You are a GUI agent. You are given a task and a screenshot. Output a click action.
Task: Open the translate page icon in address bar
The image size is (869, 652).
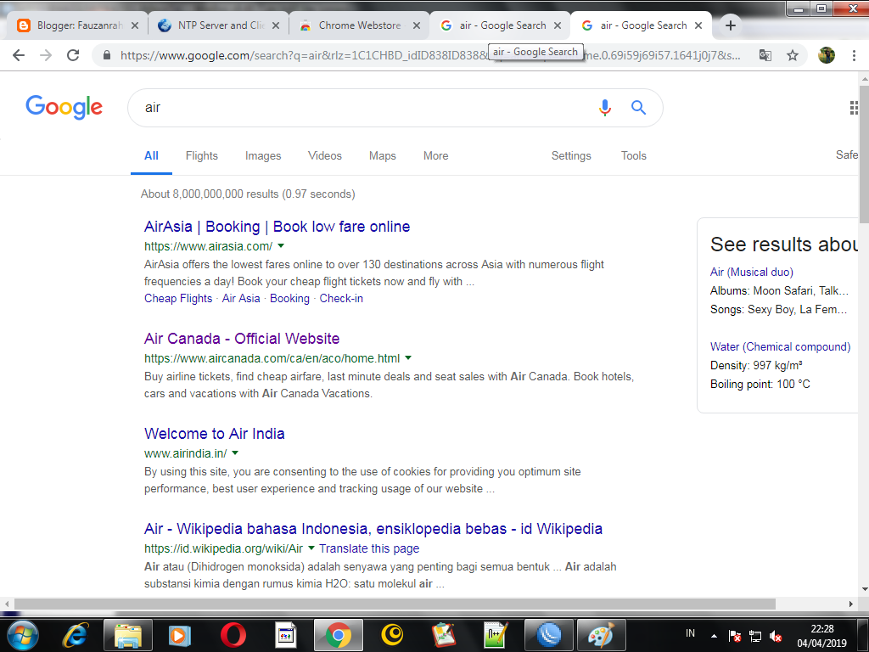click(765, 55)
